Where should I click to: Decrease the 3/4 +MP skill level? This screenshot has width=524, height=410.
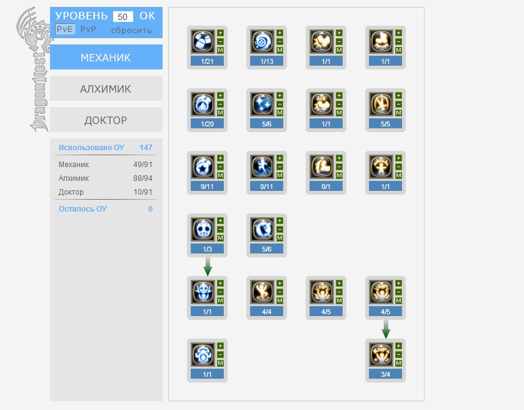(399, 354)
